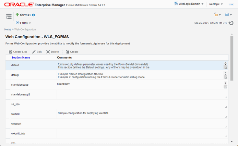The image size is (238, 146).
Task: Go to the Home breadcrumb link
Action: tap(8, 30)
